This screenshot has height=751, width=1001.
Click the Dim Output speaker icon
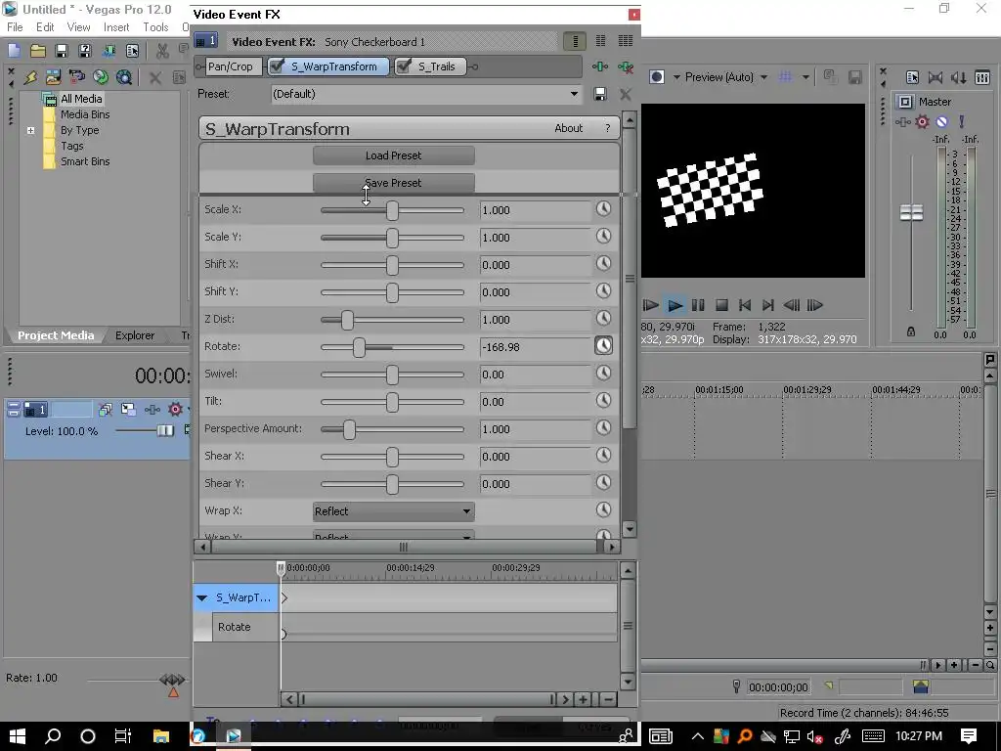pos(959,77)
